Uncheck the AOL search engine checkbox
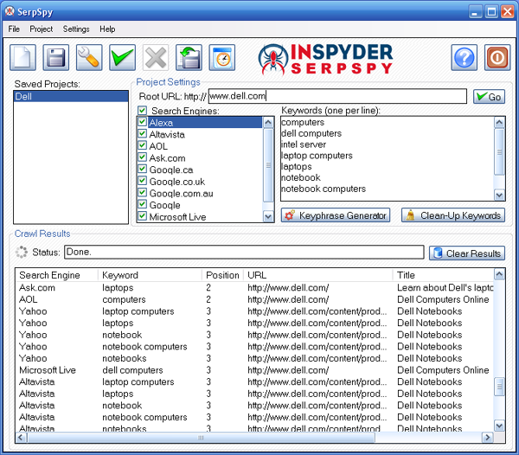Viewport: 519px width, 455px height. 143,145
